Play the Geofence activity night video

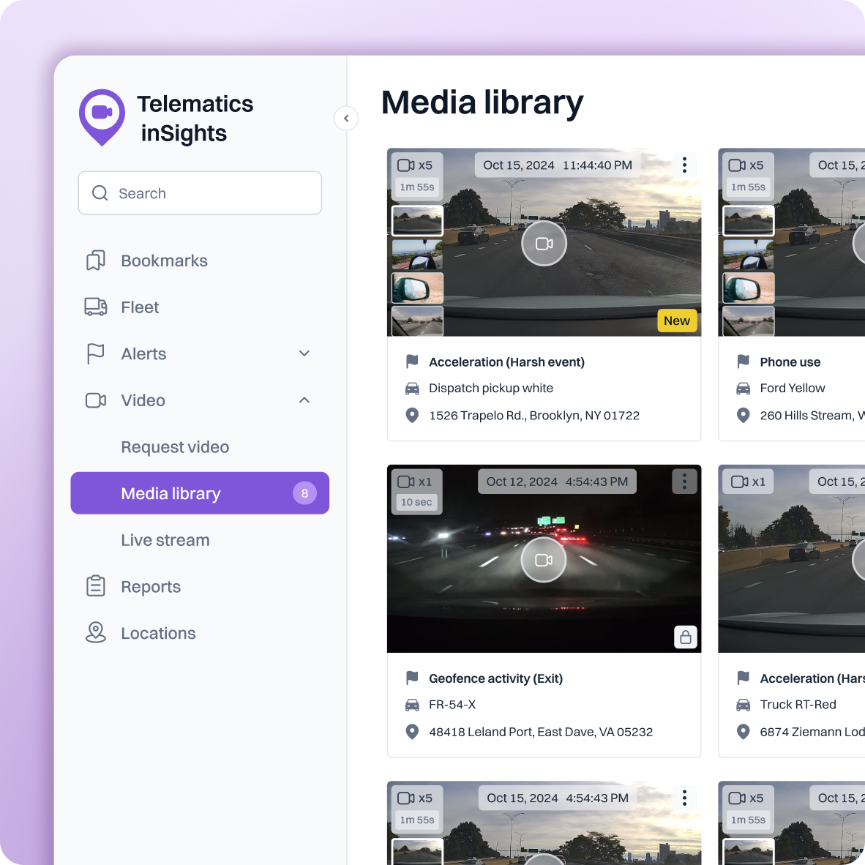pyautogui.click(x=544, y=560)
